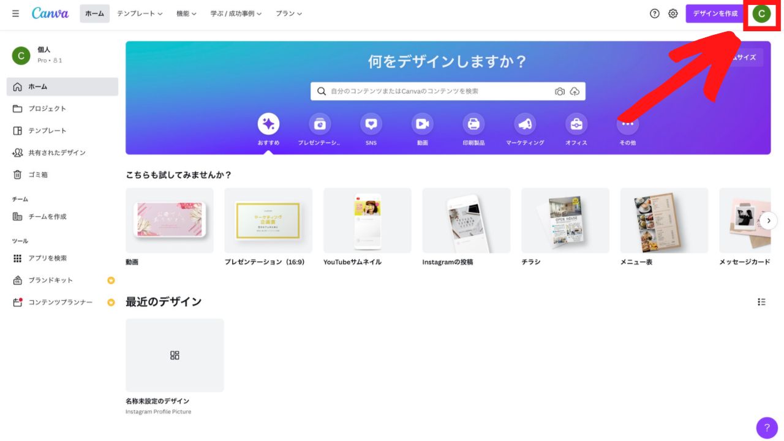
Task: Select the オフィス briefcase category icon
Action: point(576,124)
